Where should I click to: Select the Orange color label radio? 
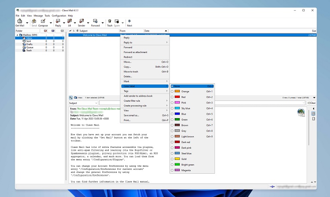(172, 91)
